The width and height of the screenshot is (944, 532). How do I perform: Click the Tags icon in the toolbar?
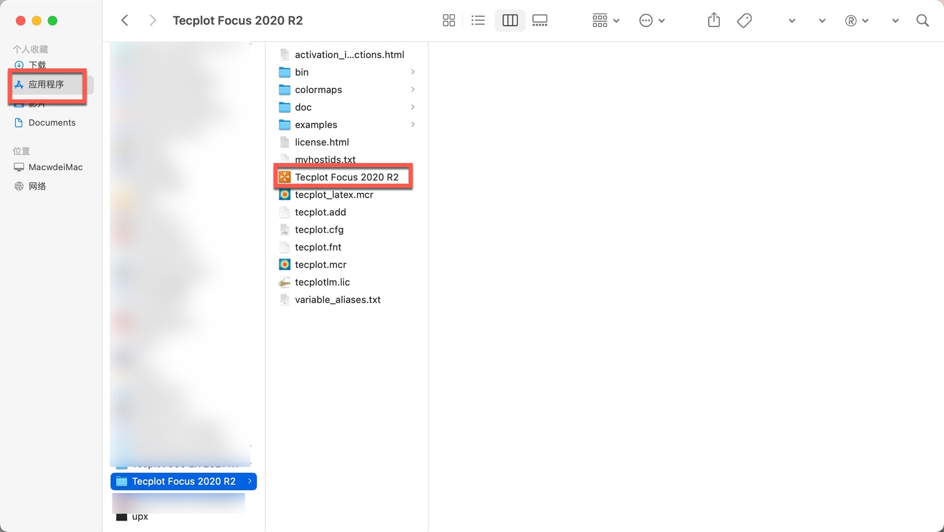click(744, 20)
